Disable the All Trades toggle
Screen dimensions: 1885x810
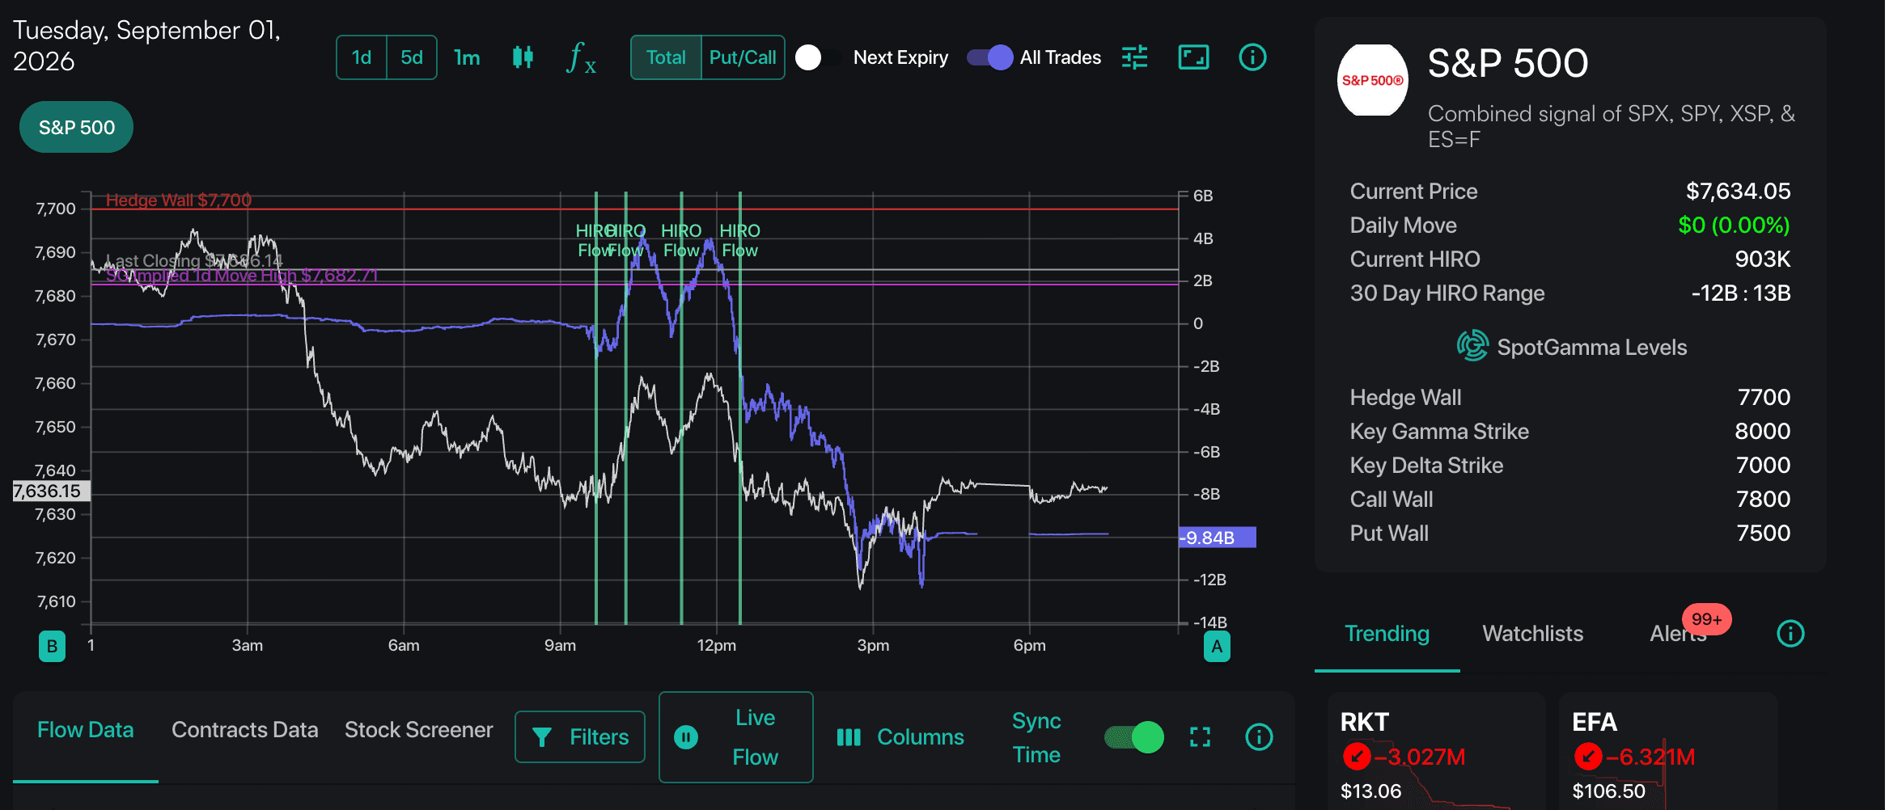coord(990,57)
